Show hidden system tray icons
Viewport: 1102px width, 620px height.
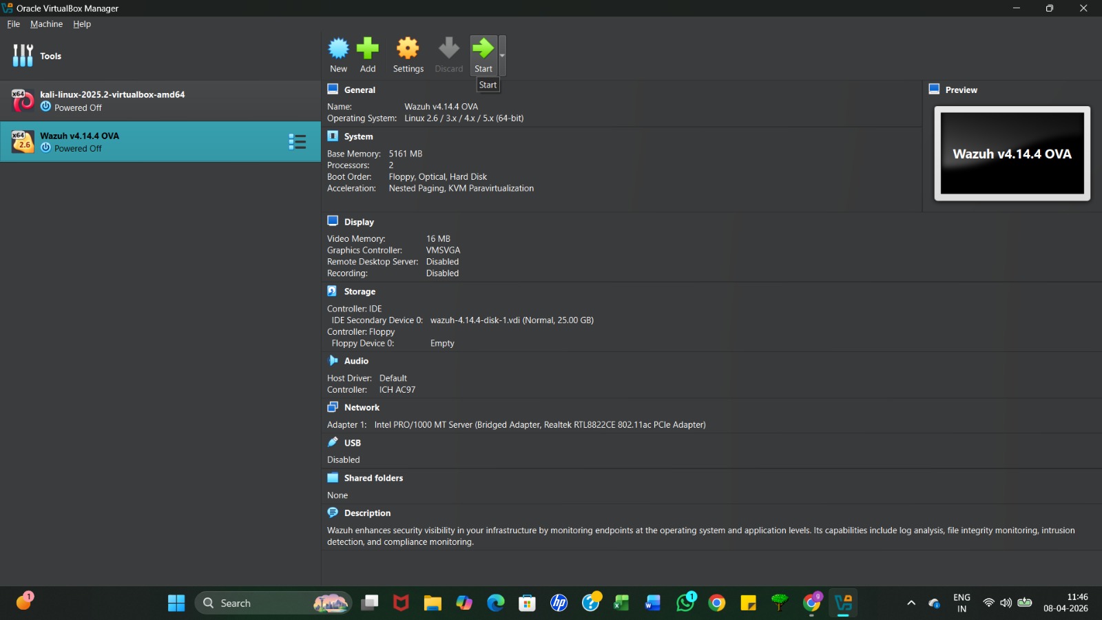(x=911, y=603)
